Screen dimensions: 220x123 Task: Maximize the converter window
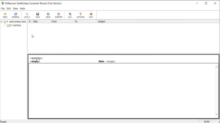(206, 3)
